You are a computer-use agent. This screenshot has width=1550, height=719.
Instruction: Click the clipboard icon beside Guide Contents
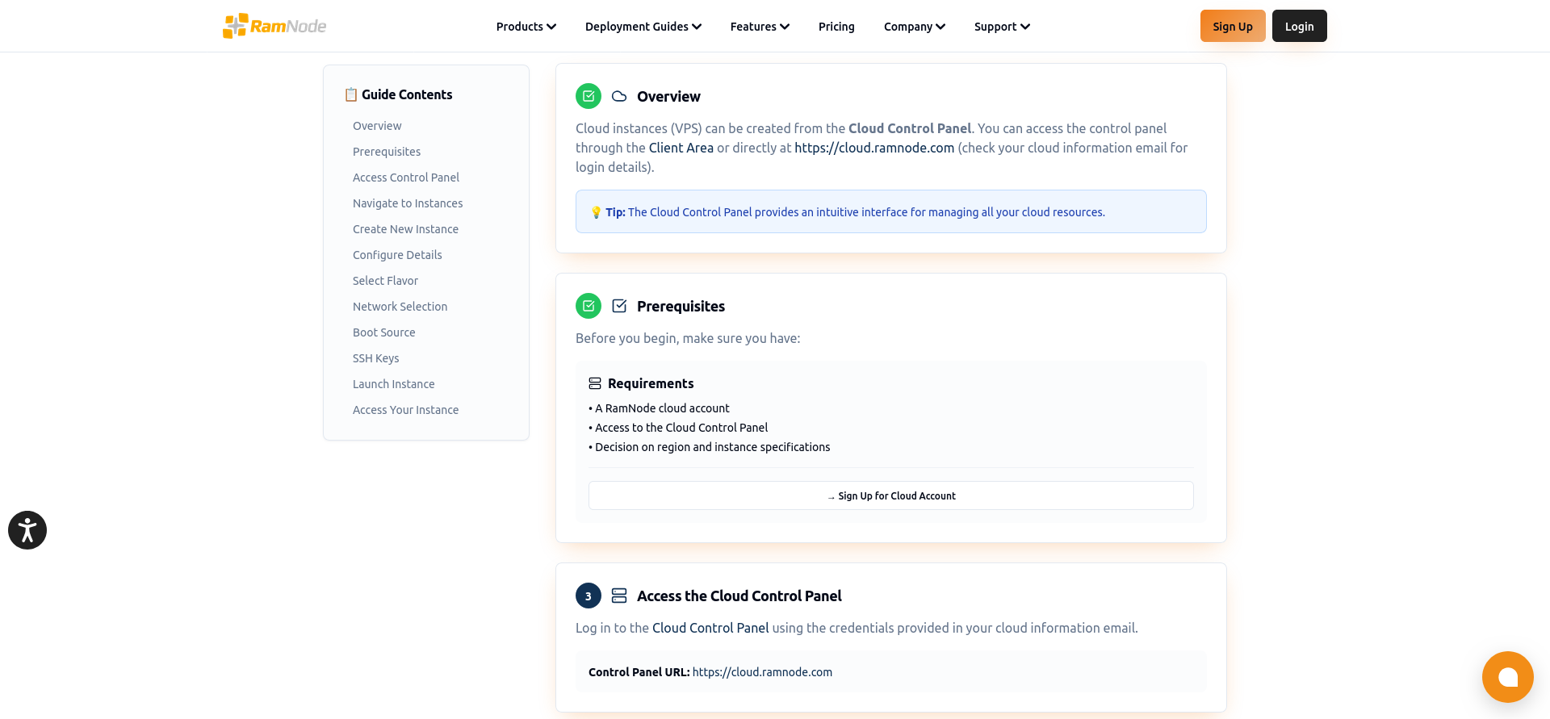[x=351, y=94]
